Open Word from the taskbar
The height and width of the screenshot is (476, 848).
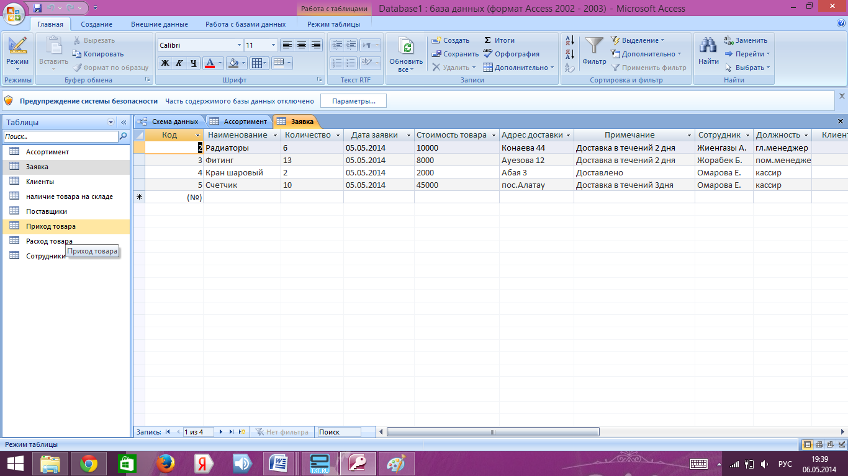click(x=279, y=463)
